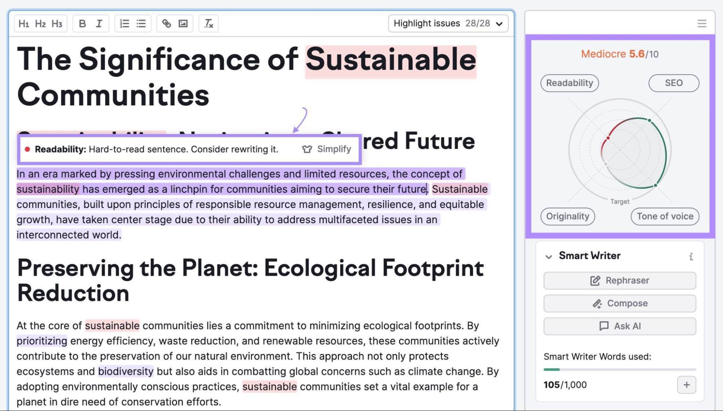Open the Tone of voice category

tap(665, 216)
